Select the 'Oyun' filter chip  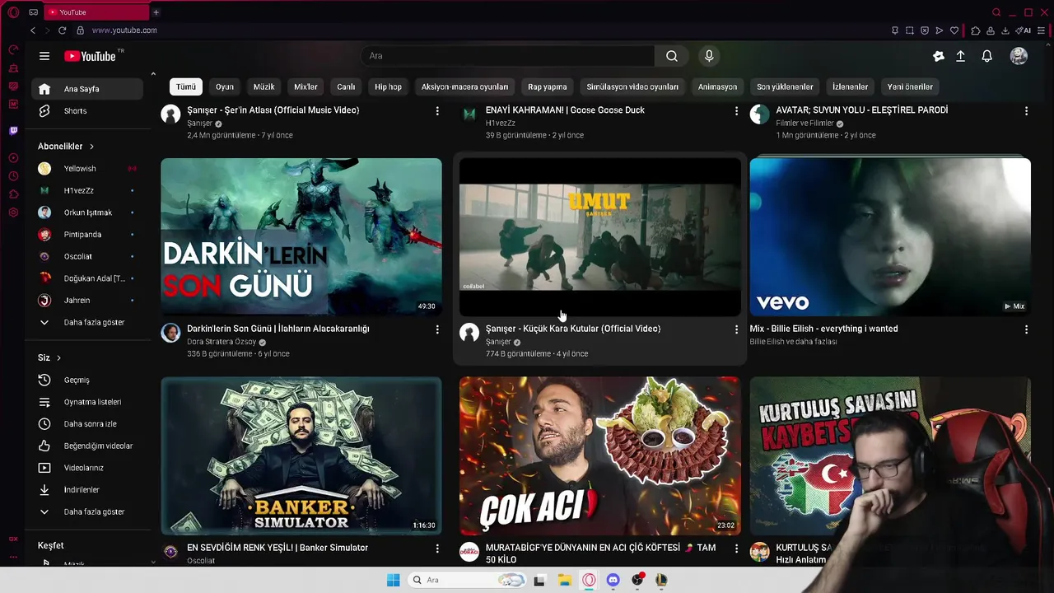(225, 86)
